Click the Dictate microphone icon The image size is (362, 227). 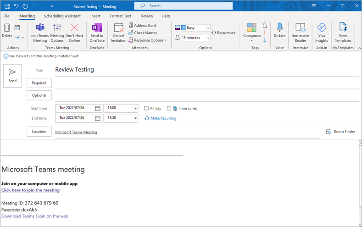pos(279,27)
